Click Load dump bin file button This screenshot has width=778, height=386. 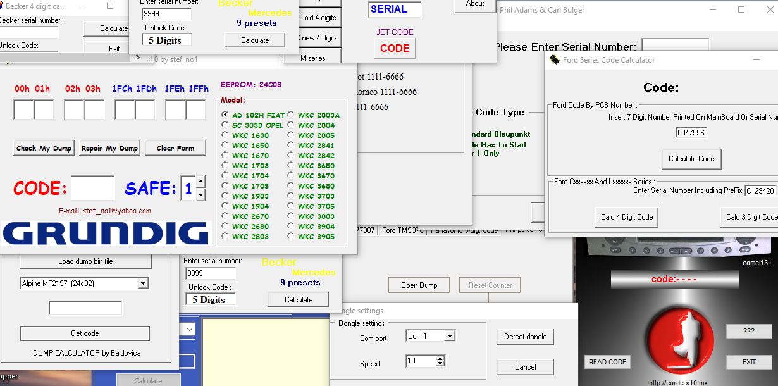point(85,261)
